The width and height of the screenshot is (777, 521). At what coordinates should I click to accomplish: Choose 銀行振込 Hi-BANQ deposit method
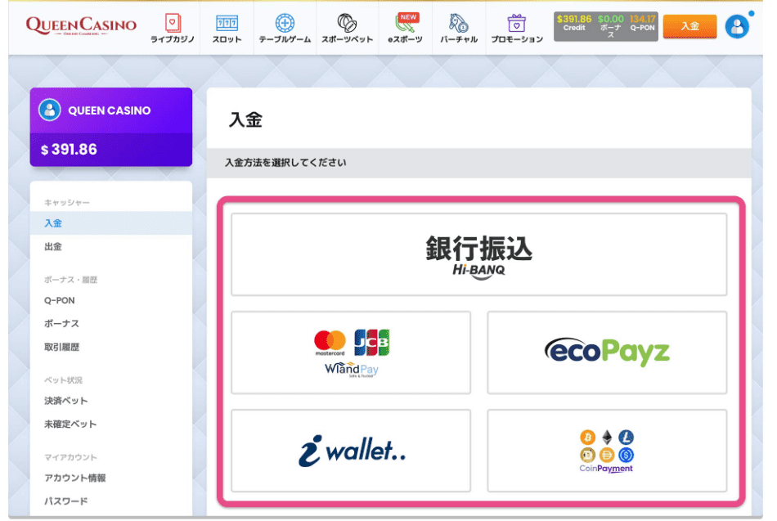[x=479, y=255]
